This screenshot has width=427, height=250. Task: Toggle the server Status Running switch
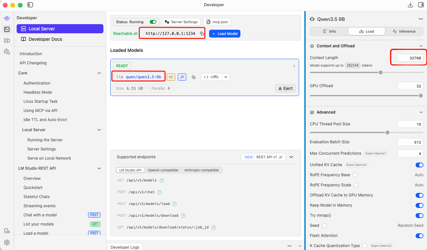point(153,22)
